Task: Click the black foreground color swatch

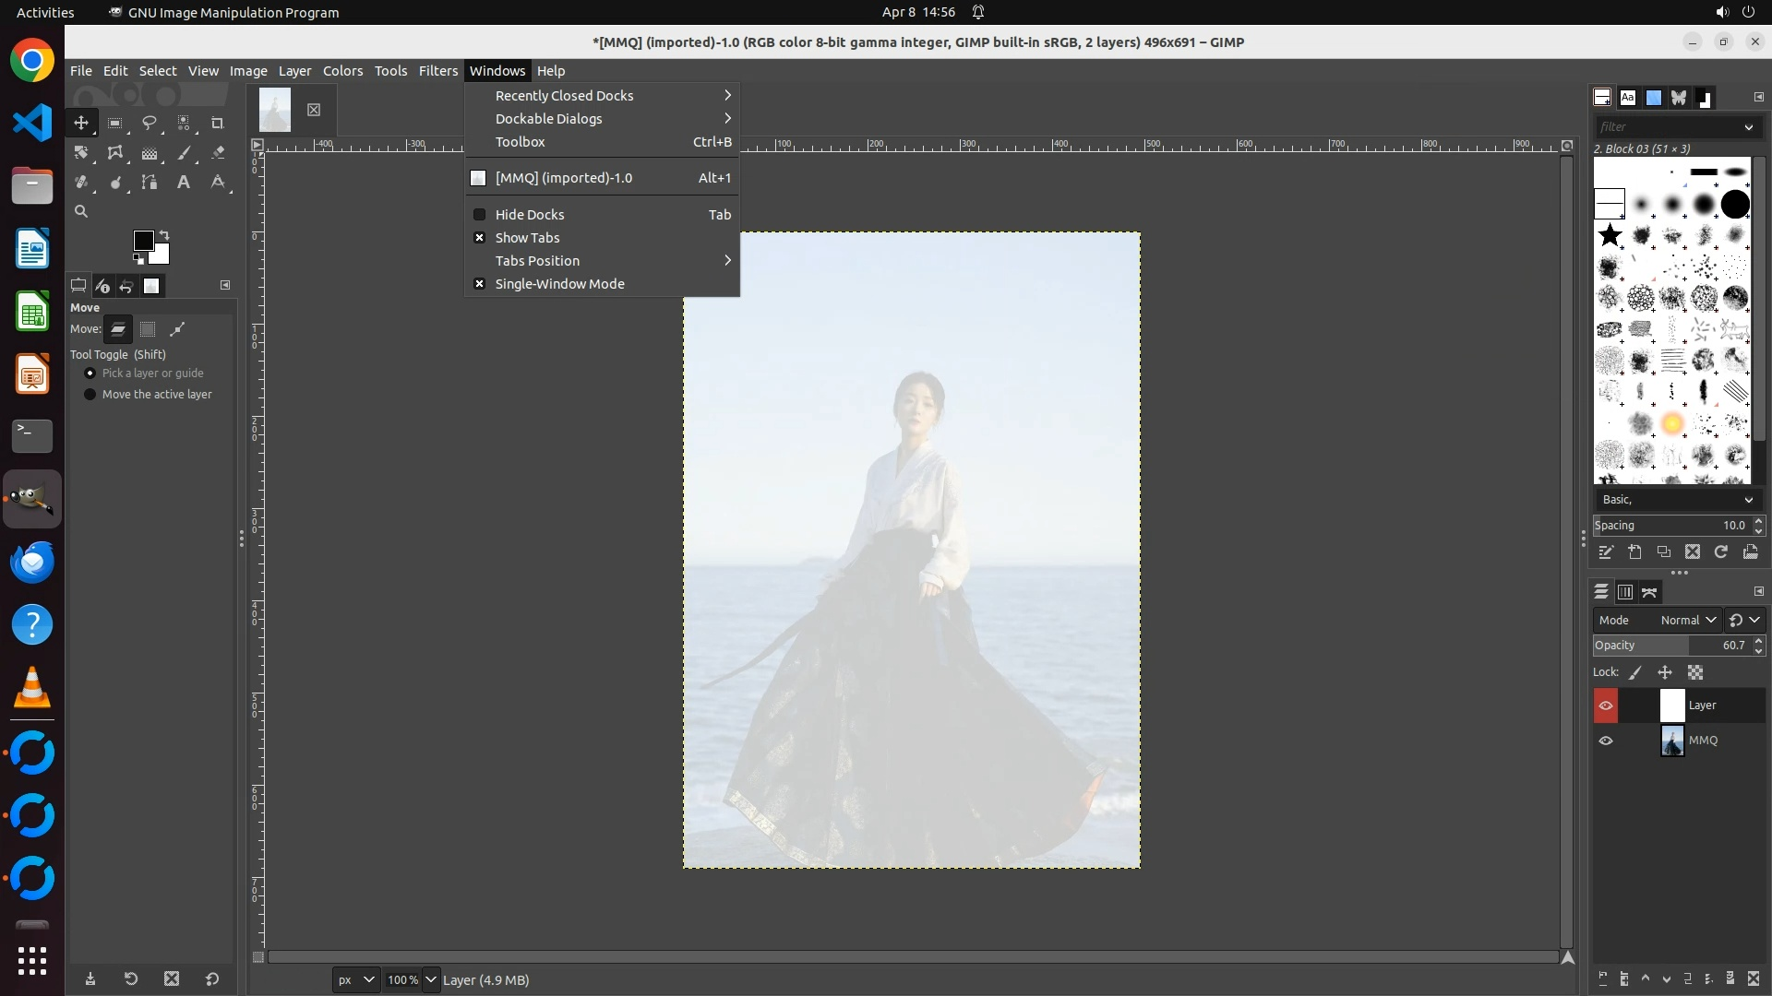Action: [x=142, y=241]
